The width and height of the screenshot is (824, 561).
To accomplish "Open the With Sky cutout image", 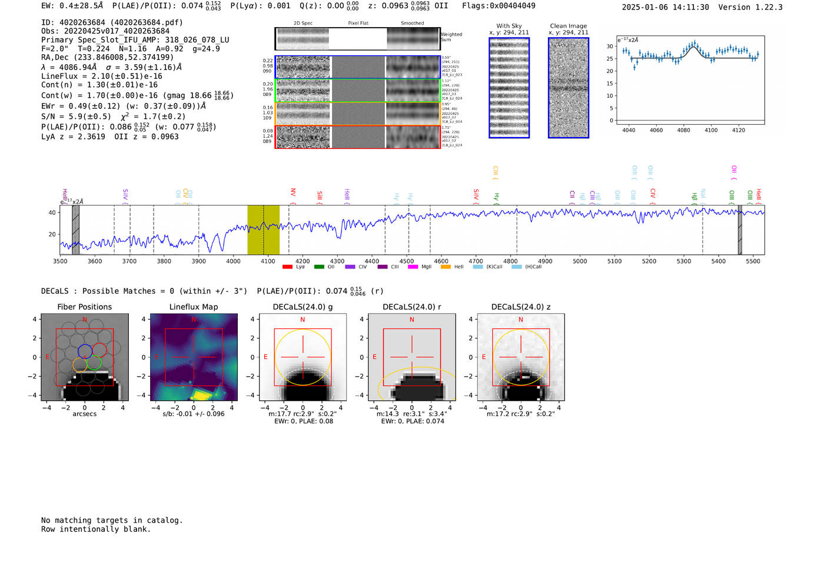I will [x=509, y=88].
